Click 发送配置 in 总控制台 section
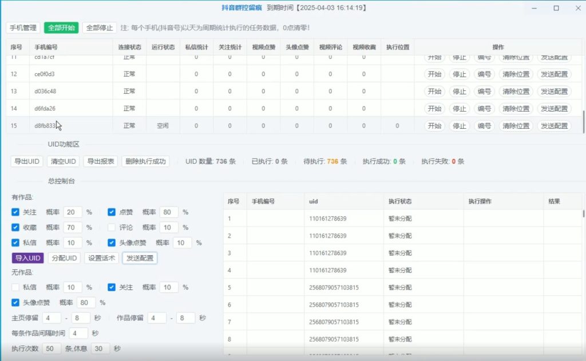 pyautogui.click(x=139, y=258)
